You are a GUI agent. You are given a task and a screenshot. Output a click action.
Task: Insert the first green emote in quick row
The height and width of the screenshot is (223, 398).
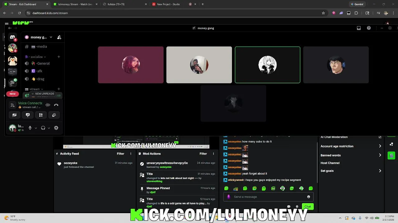click(x=226, y=188)
